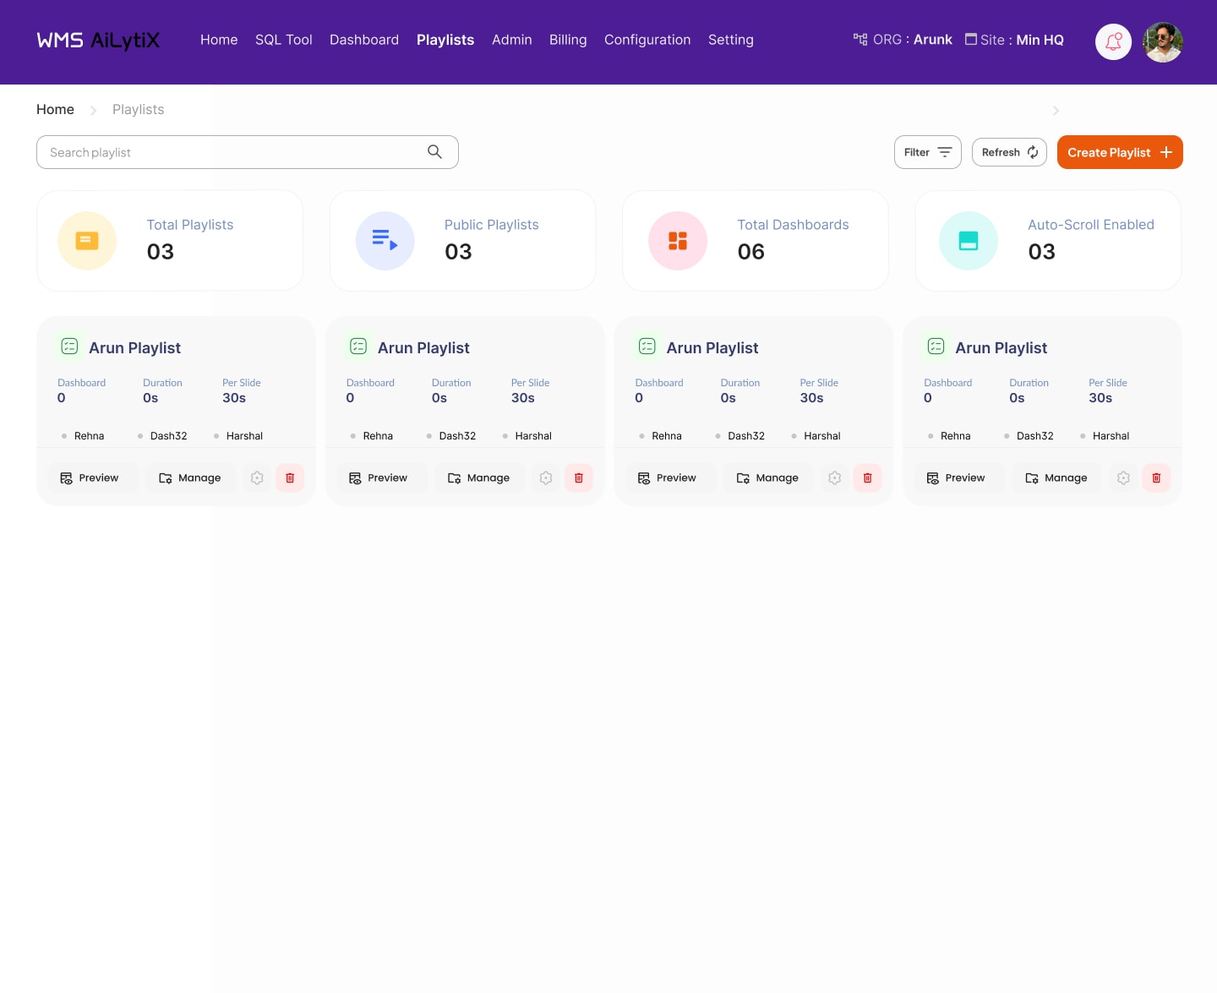Click the notification bell icon
The height and width of the screenshot is (993, 1217).
pyautogui.click(x=1113, y=41)
